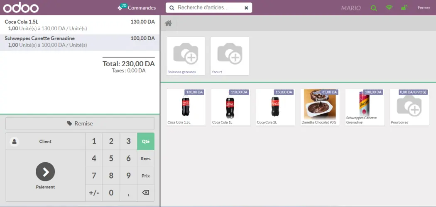Select the Coca Cola 1,5L order line
The height and width of the screenshot is (207, 436).
80,25
